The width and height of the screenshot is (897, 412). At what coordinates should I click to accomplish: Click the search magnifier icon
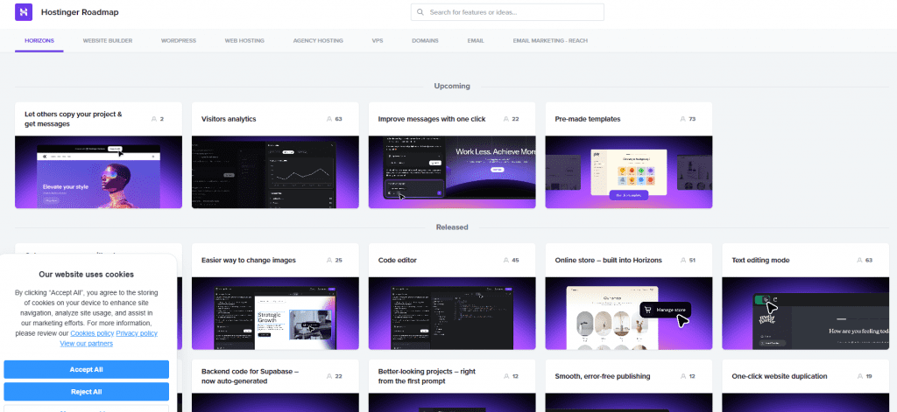point(421,12)
